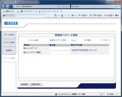This screenshot has width=122, height=97.
Task: Expand the address bar history dropdown
Action: [x=58, y=6]
